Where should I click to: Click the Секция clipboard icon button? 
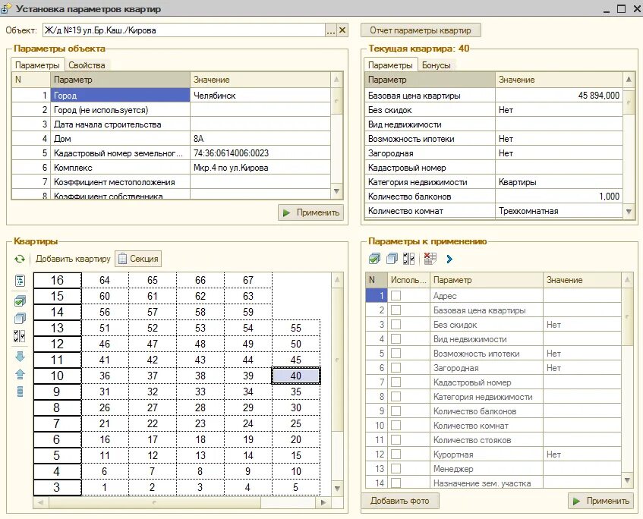[138, 259]
